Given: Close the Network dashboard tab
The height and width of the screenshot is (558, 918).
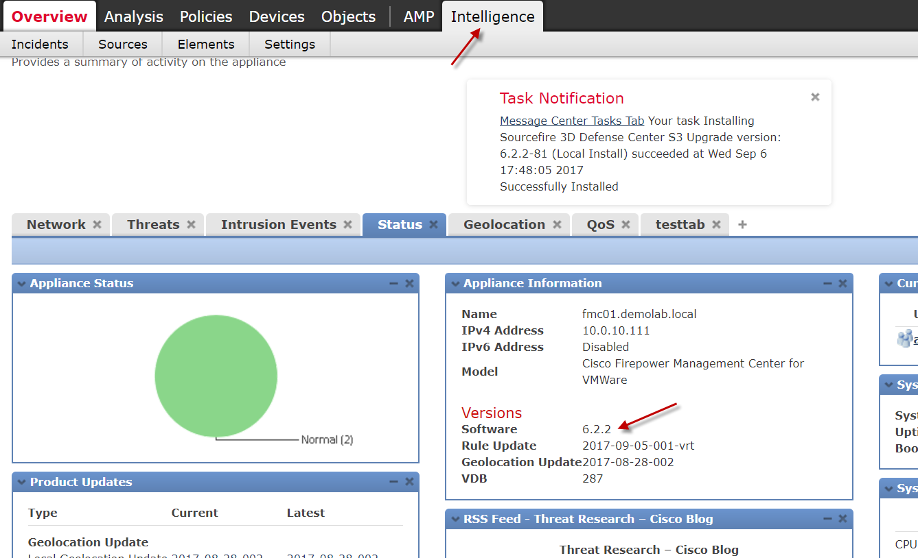Looking at the screenshot, I should (97, 225).
